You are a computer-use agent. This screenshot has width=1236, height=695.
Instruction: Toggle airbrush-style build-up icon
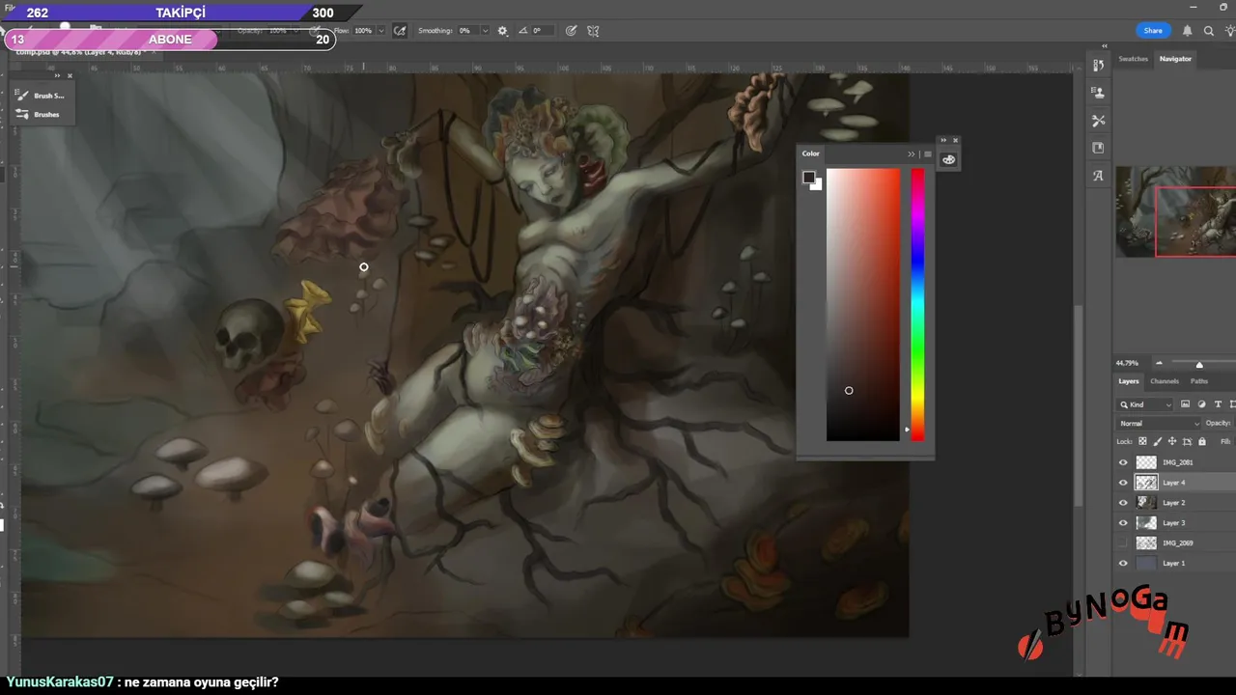pos(400,31)
